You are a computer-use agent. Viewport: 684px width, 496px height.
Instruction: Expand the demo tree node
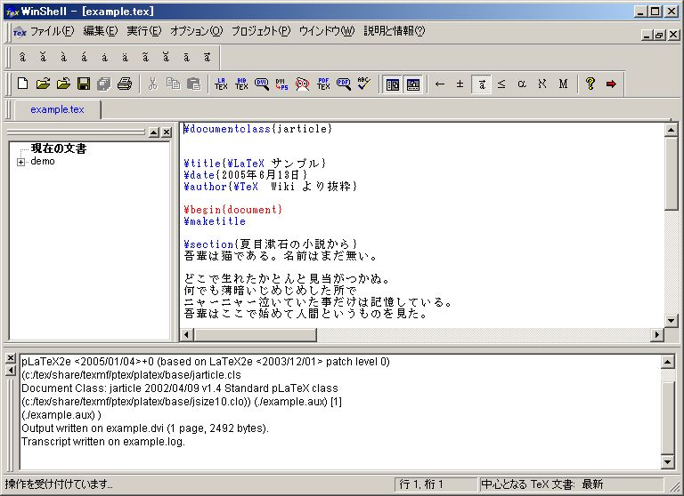[x=21, y=162]
